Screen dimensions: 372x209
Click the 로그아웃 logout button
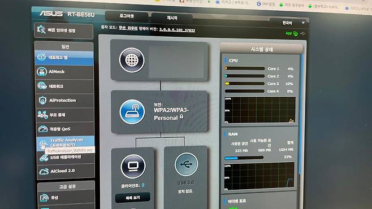tap(127, 16)
